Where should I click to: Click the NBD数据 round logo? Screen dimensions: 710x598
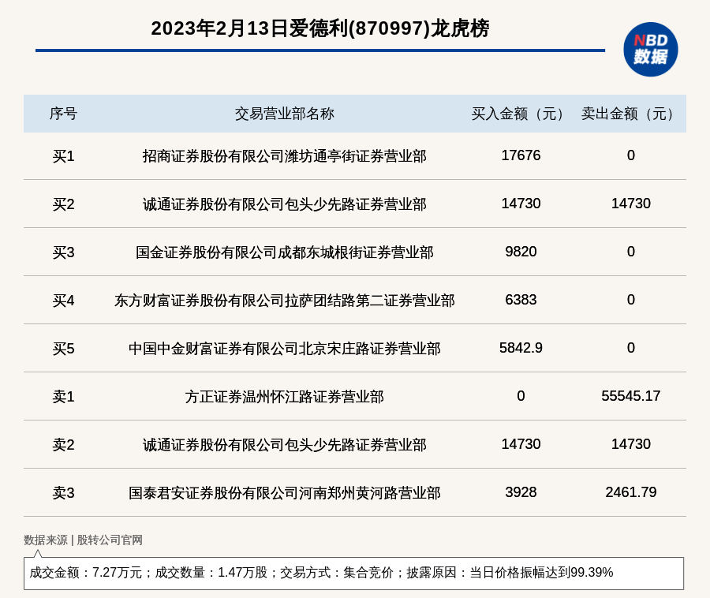(650, 50)
